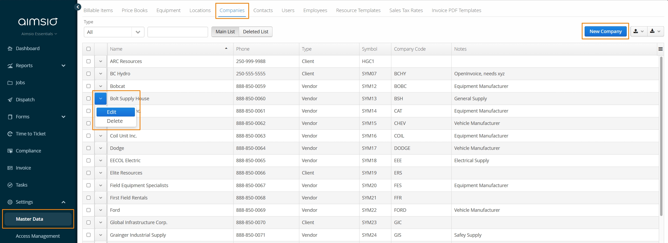Viewport: 668px width, 243px height.
Task: Open row actions for Grainger Industrial Supply
Action: 100,235
